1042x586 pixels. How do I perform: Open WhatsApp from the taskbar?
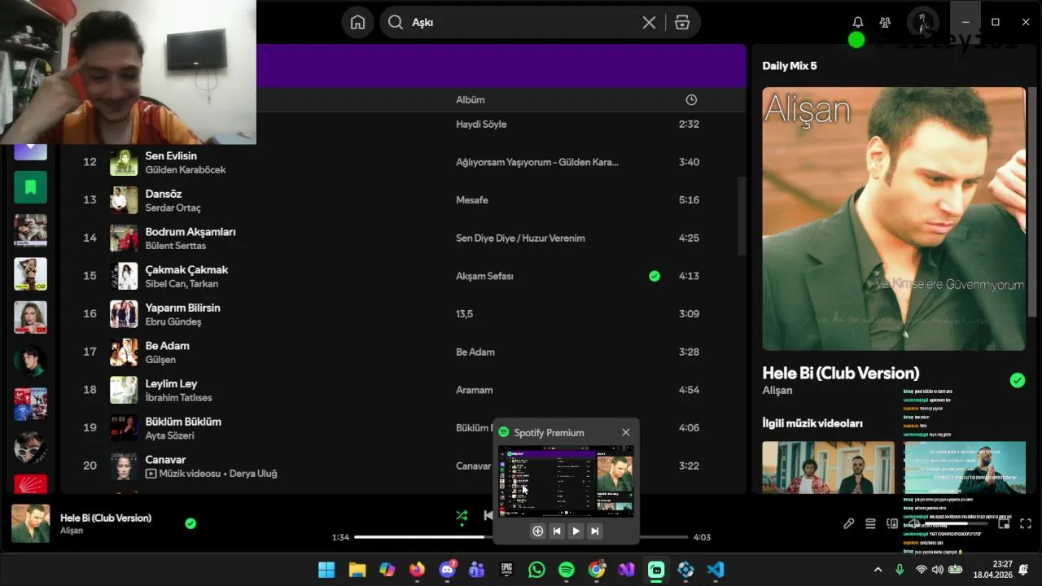536,570
